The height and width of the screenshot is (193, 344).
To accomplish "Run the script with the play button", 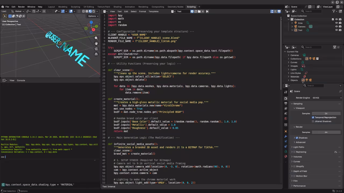I will [x=207, y=11].
